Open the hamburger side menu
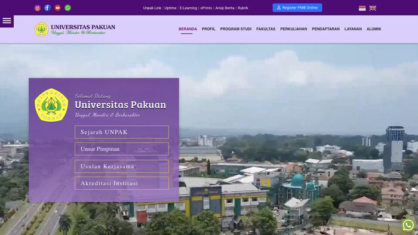Screen dimensions: 418x235 [x=7, y=21]
